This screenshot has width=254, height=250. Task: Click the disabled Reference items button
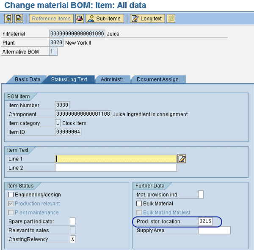pos(51,19)
